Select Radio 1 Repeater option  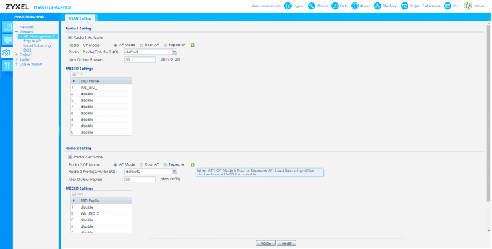tap(165, 45)
